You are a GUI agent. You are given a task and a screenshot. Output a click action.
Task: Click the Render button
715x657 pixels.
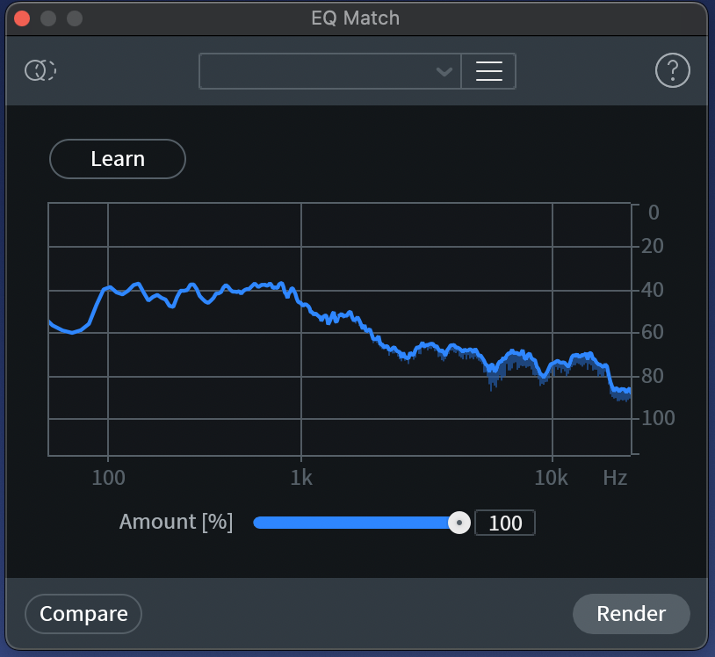tap(631, 614)
